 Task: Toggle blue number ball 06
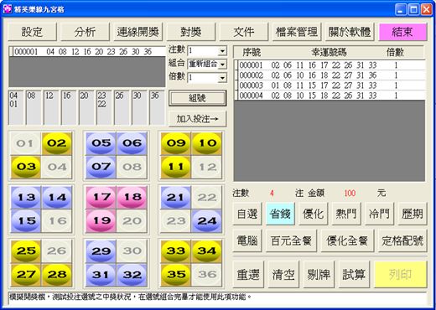coord(132,143)
